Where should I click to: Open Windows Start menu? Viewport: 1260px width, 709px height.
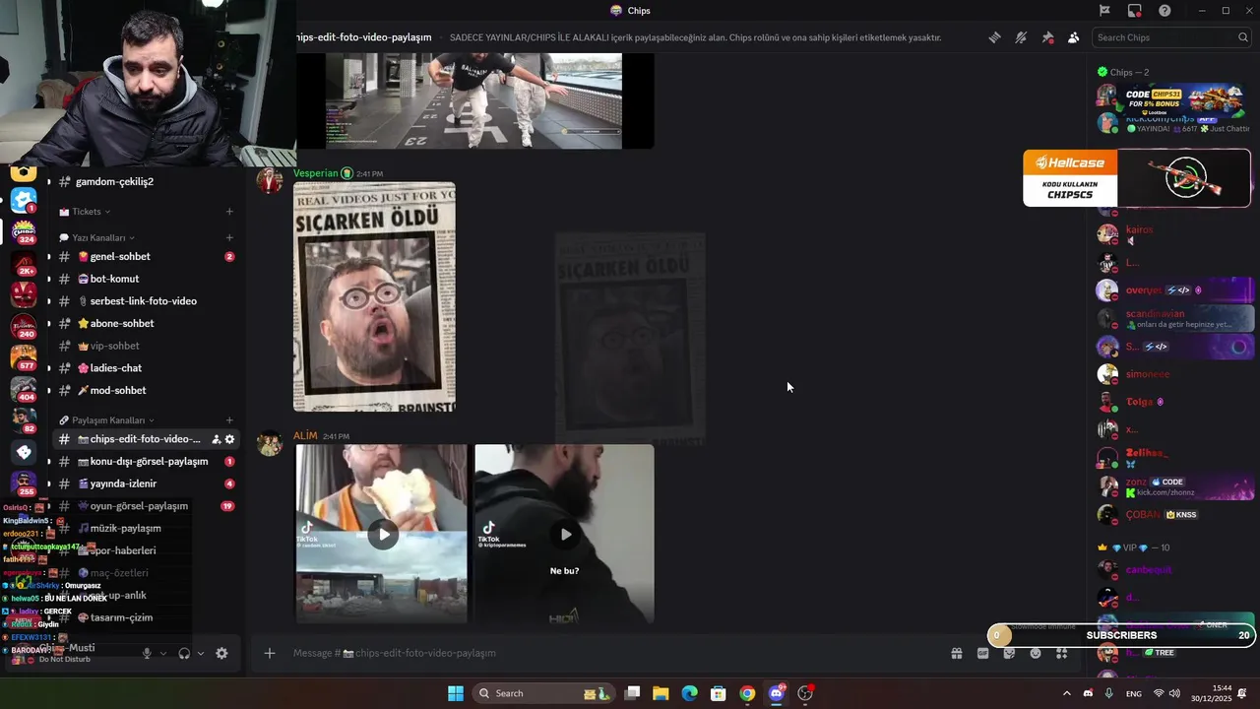pos(456,693)
